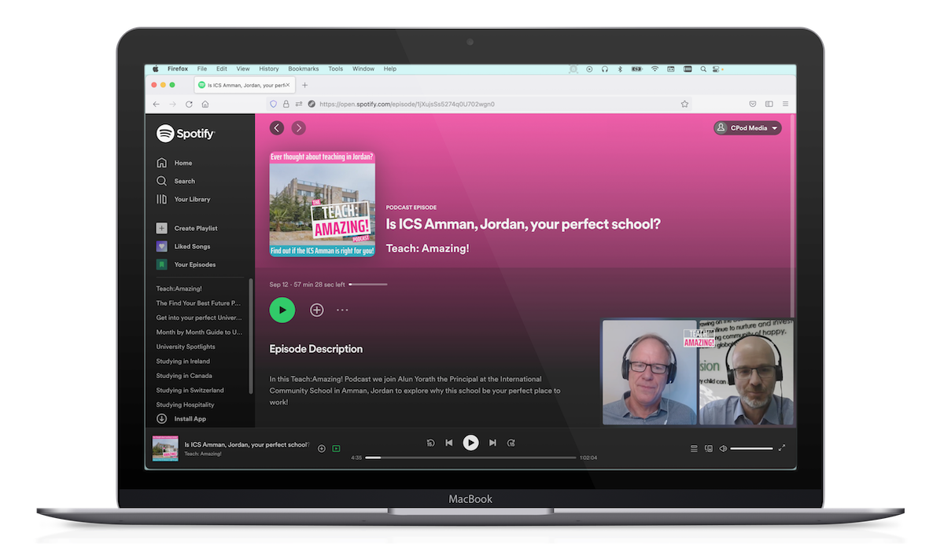Toggle the video picture-in-picture icon in player bar
The height and width of the screenshot is (555, 944).
[x=336, y=449]
